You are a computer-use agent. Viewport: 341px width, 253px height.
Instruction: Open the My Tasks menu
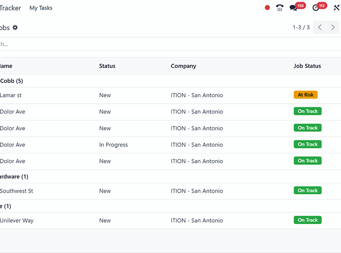click(x=41, y=8)
